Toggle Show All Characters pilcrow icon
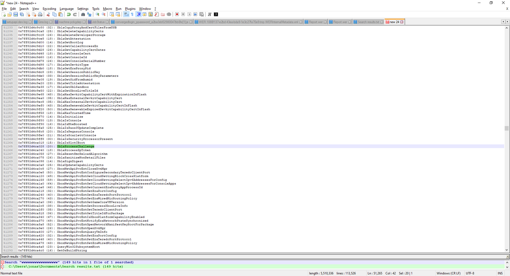Image resolution: width=510 pixels, height=276 pixels. pyautogui.click(x=132, y=14)
